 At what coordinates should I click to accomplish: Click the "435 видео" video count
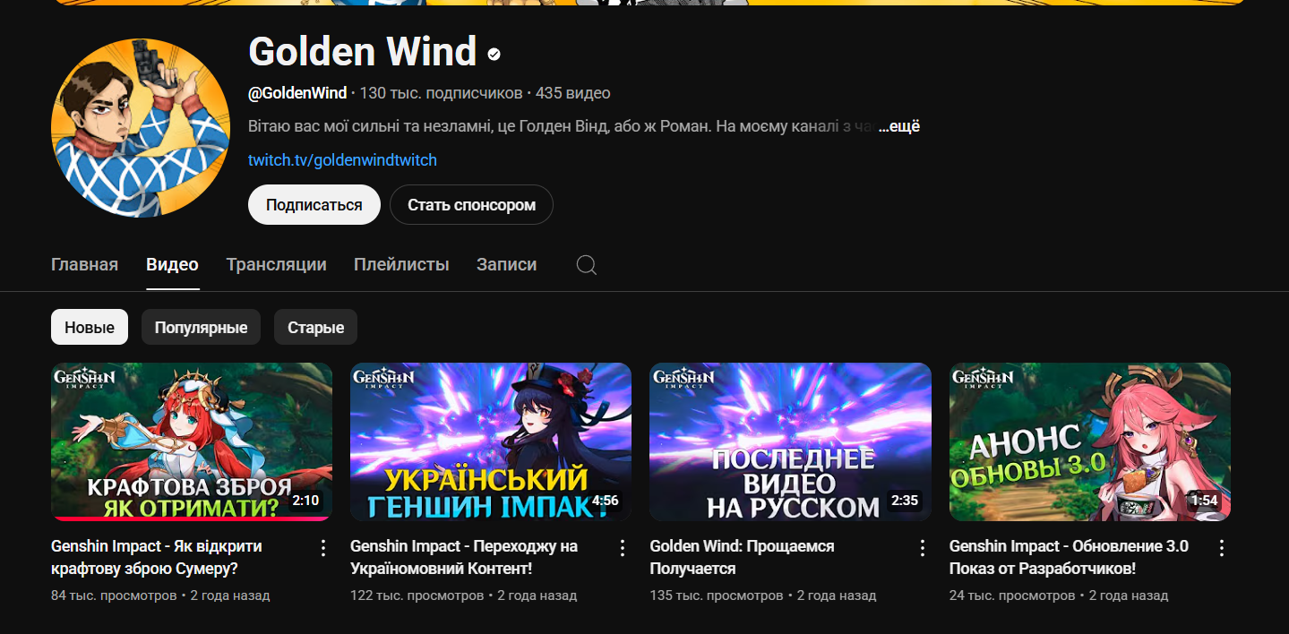573,93
